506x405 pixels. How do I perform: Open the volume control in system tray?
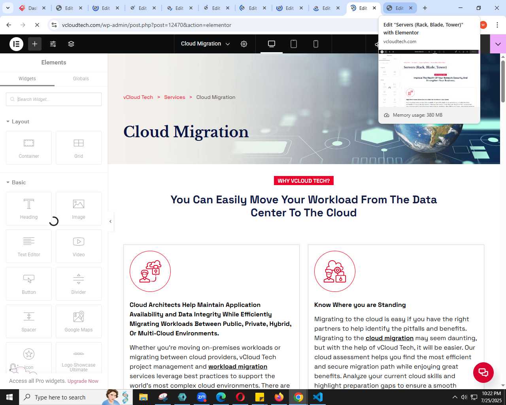464,397
